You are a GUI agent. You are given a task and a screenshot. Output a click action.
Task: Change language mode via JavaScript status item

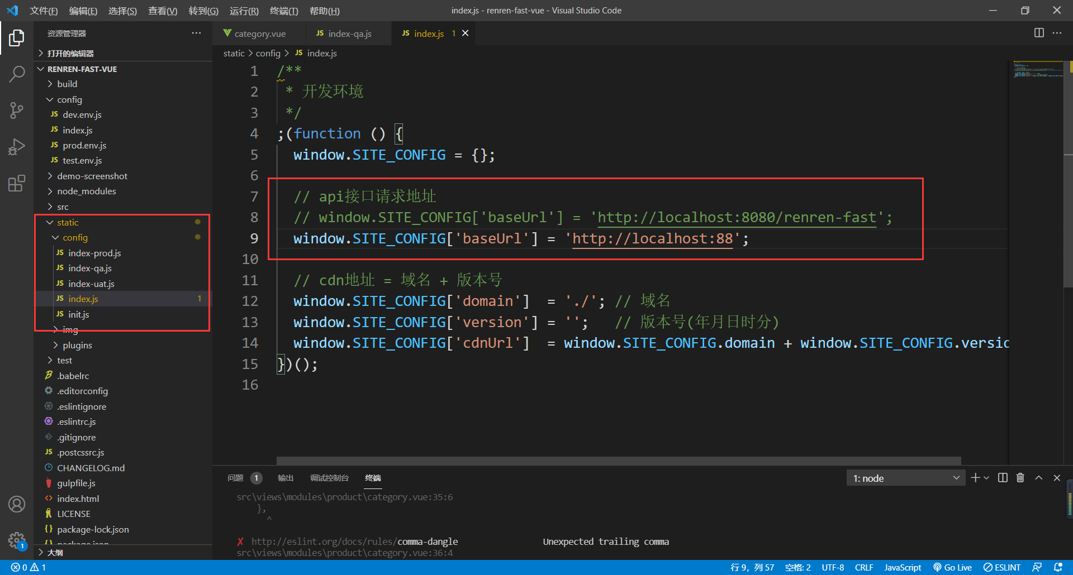903,567
